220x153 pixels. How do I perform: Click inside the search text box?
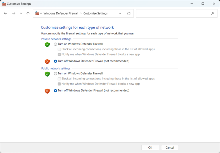tap(173, 14)
